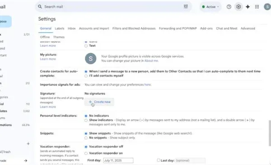Open sidebar item showing 3,721 count
The height and width of the screenshot is (165, 271).
click(15, 35)
